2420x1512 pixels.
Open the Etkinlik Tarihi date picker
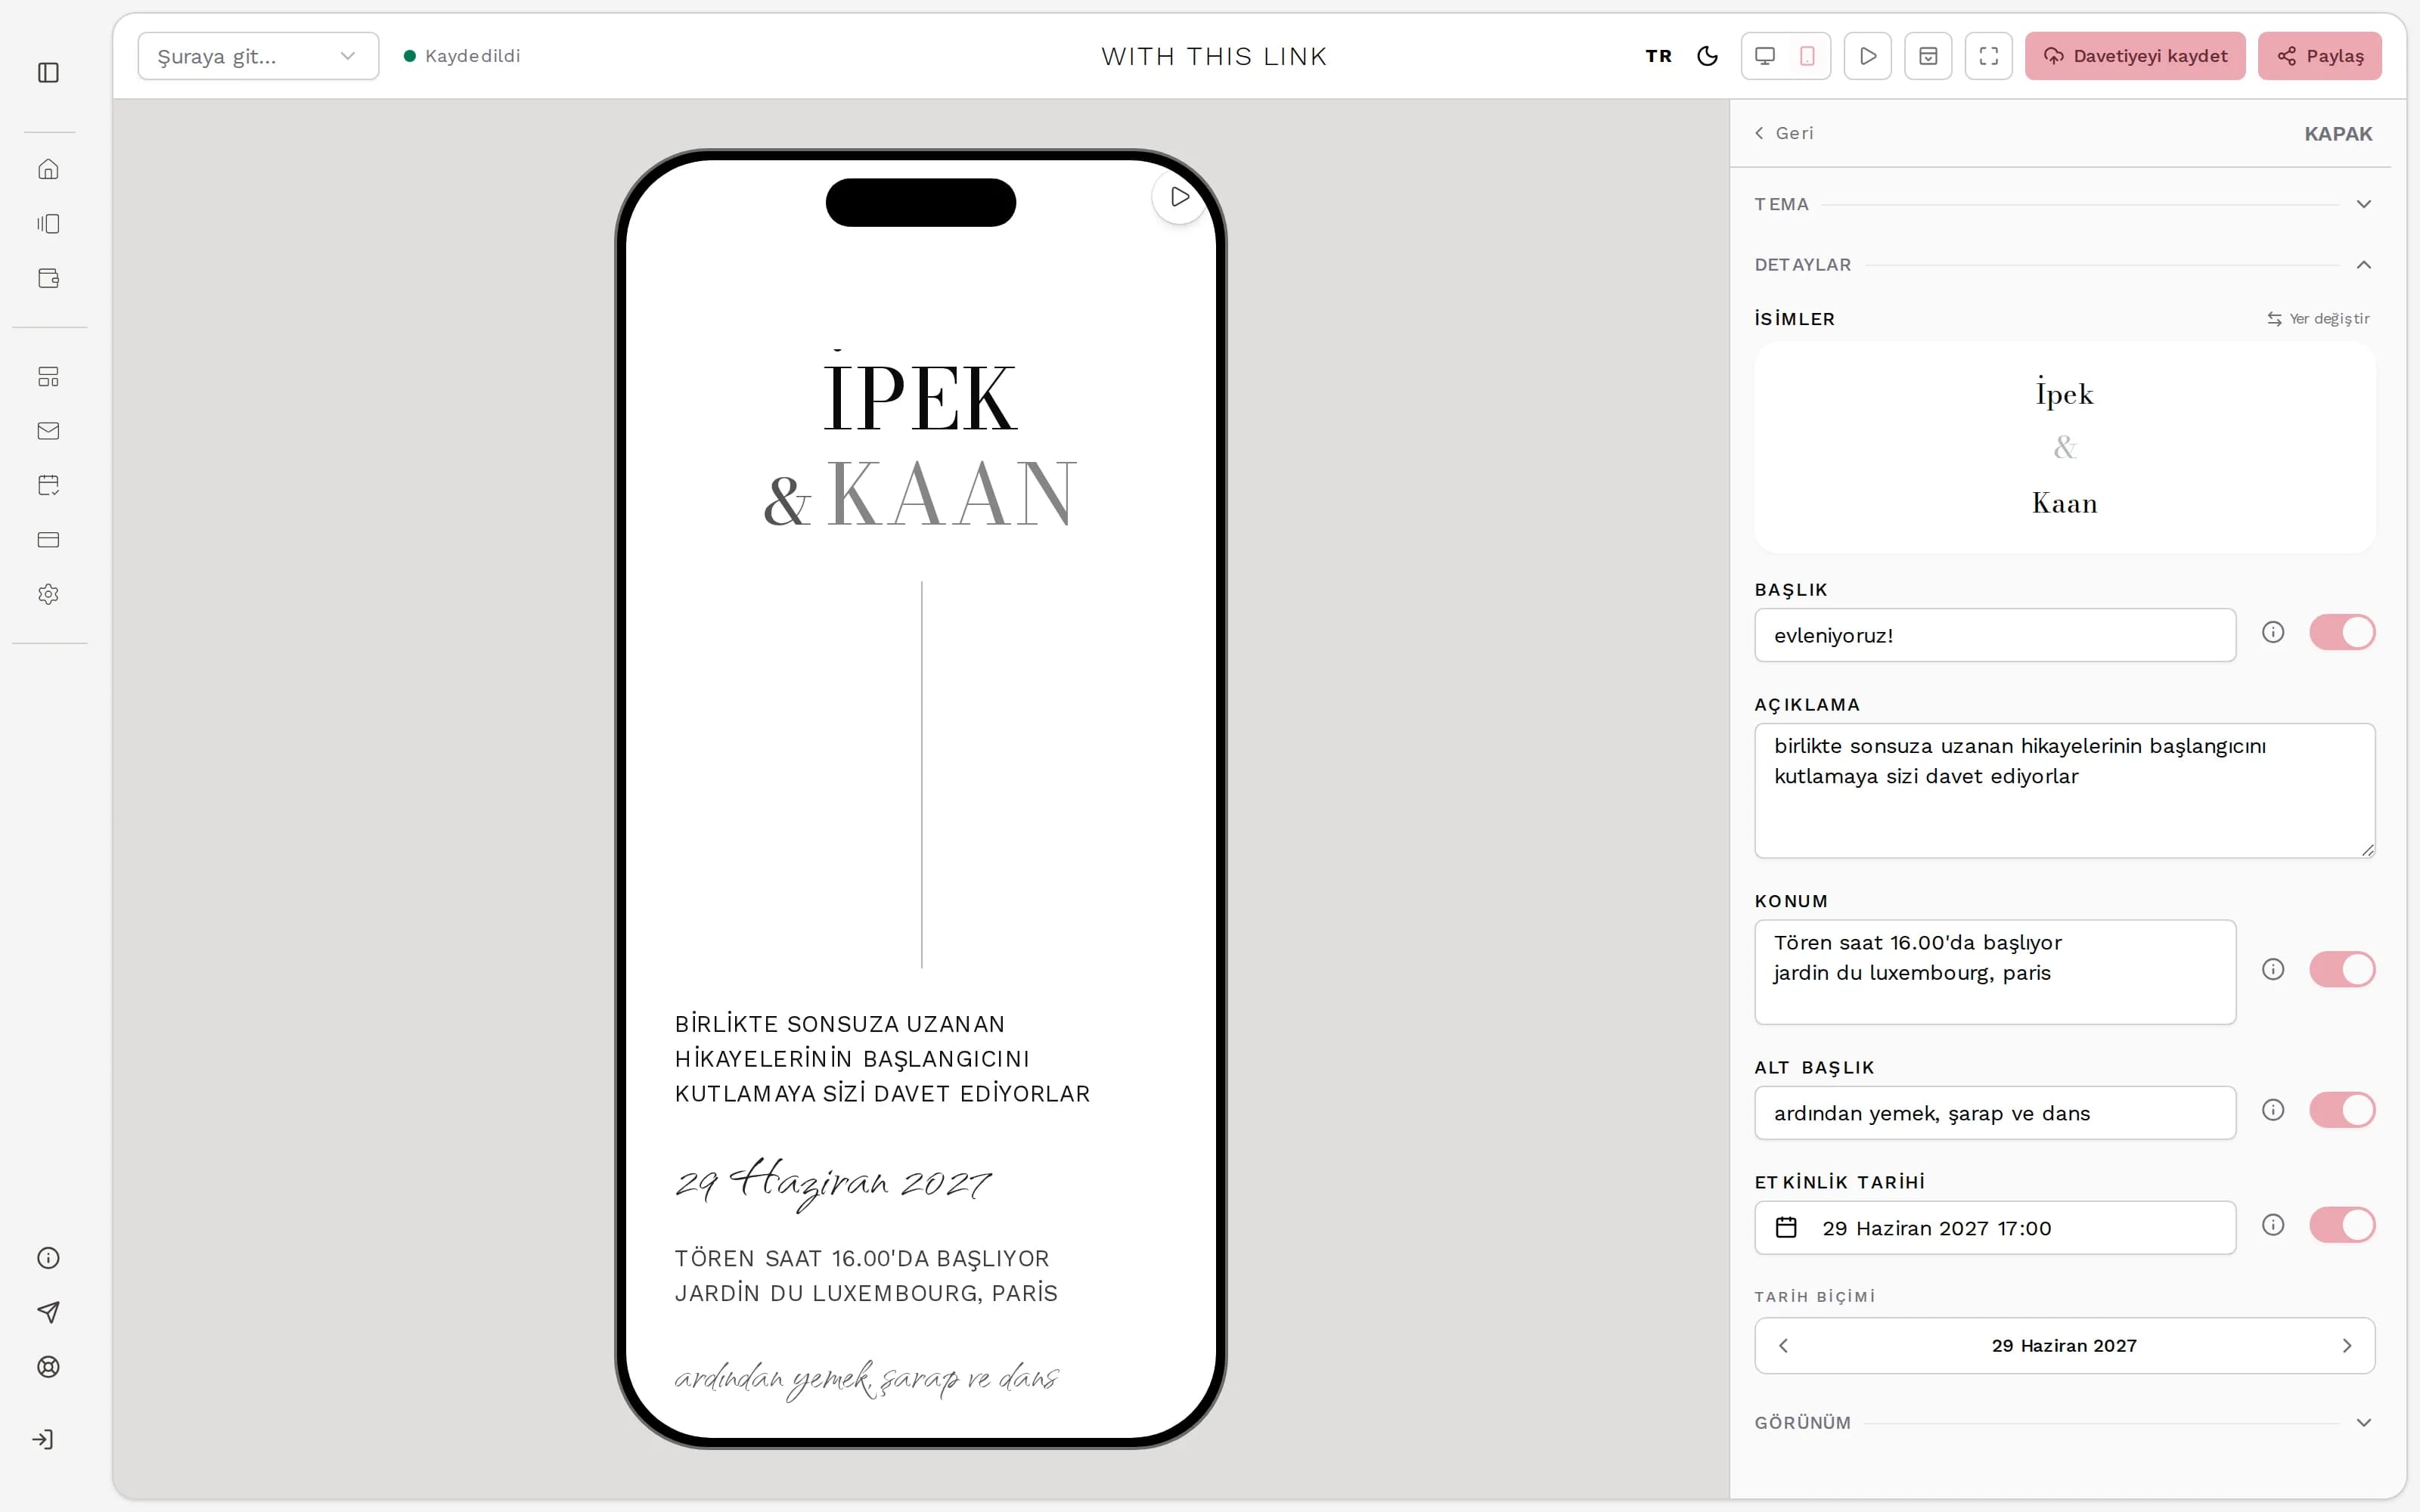pos(1994,1228)
